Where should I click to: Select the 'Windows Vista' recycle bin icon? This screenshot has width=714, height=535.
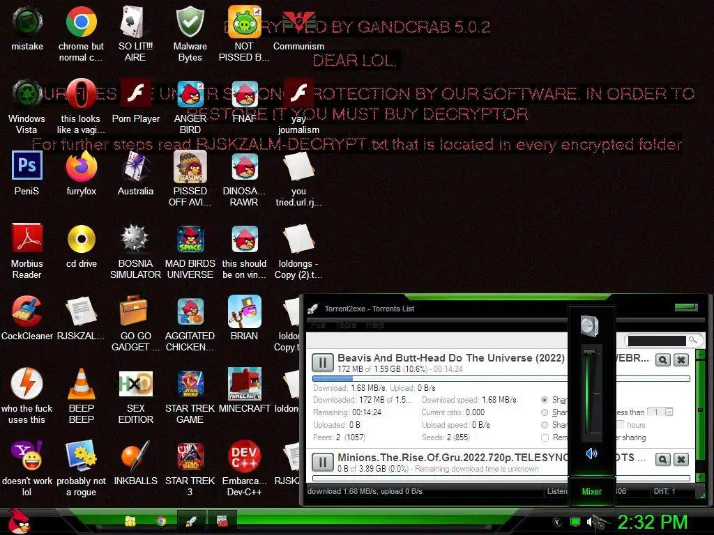tap(27, 107)
